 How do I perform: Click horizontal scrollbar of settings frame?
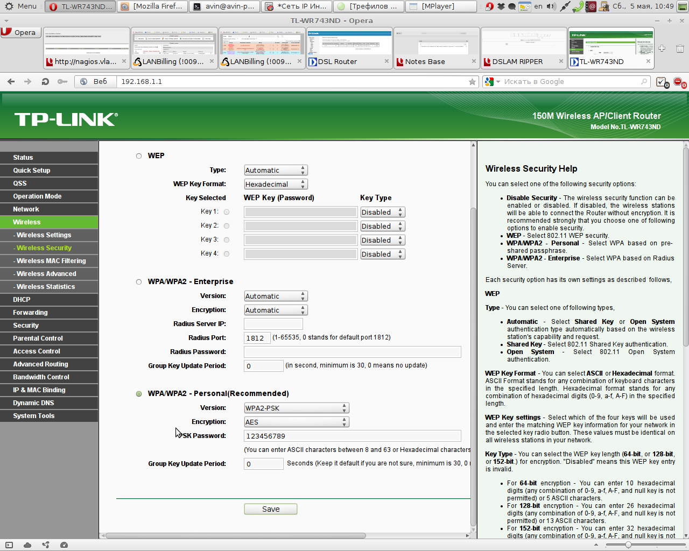(x=236, y=536)
